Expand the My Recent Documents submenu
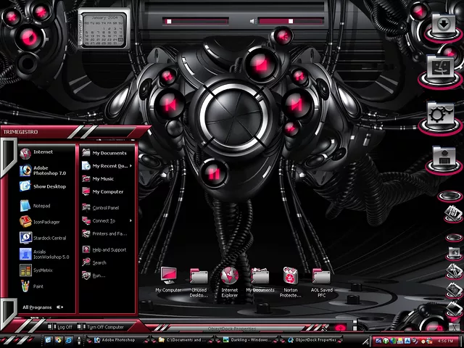The height and width of the screenshot is (348, 464). pos(109,166)
